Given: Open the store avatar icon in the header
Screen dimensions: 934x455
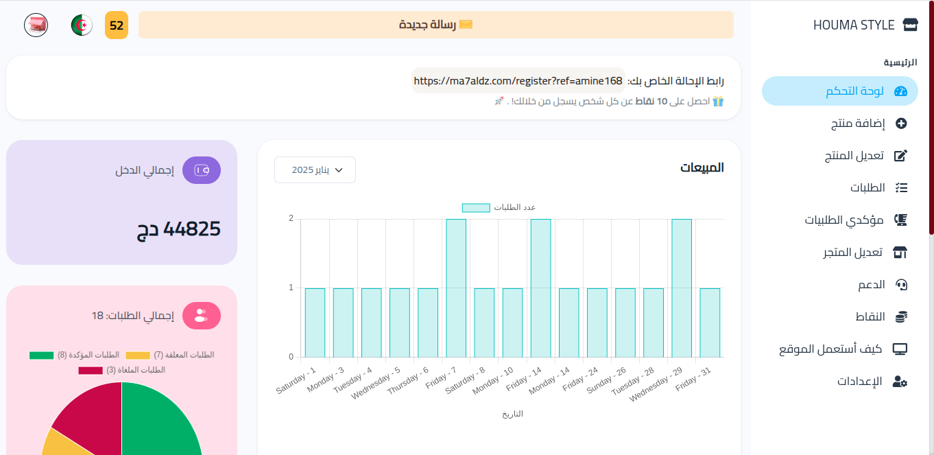Looking at the screenshot, I should pos(36,25).
